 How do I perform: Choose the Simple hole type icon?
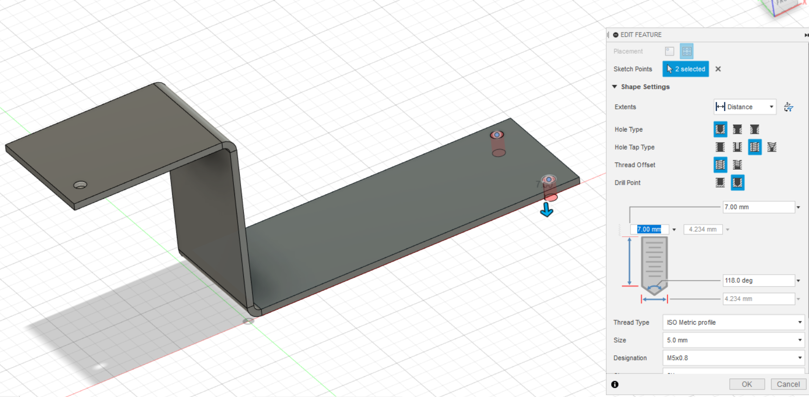pos(720,129)
